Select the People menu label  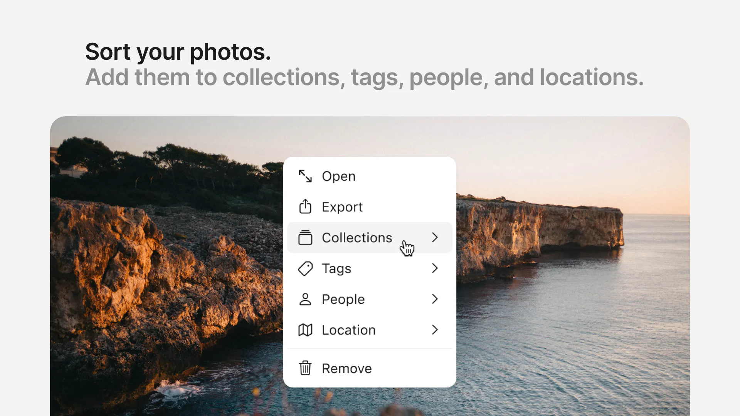(x=343, y=299)
